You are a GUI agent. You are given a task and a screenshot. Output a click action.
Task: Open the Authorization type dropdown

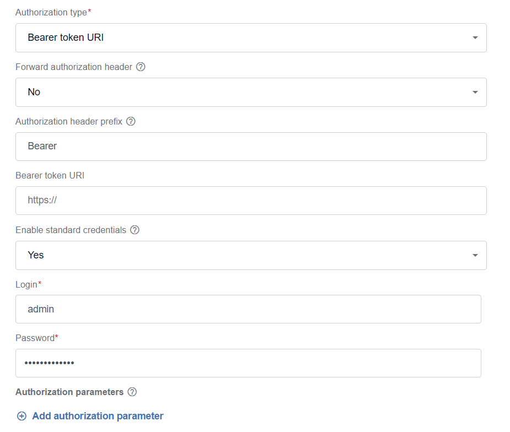pos(251,37)
